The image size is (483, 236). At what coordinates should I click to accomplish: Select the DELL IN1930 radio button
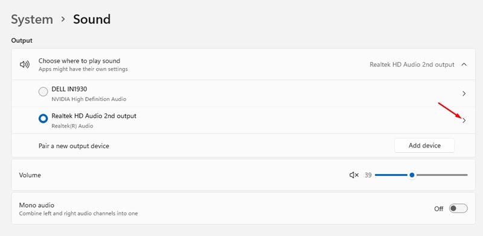[x=43, y=92]
